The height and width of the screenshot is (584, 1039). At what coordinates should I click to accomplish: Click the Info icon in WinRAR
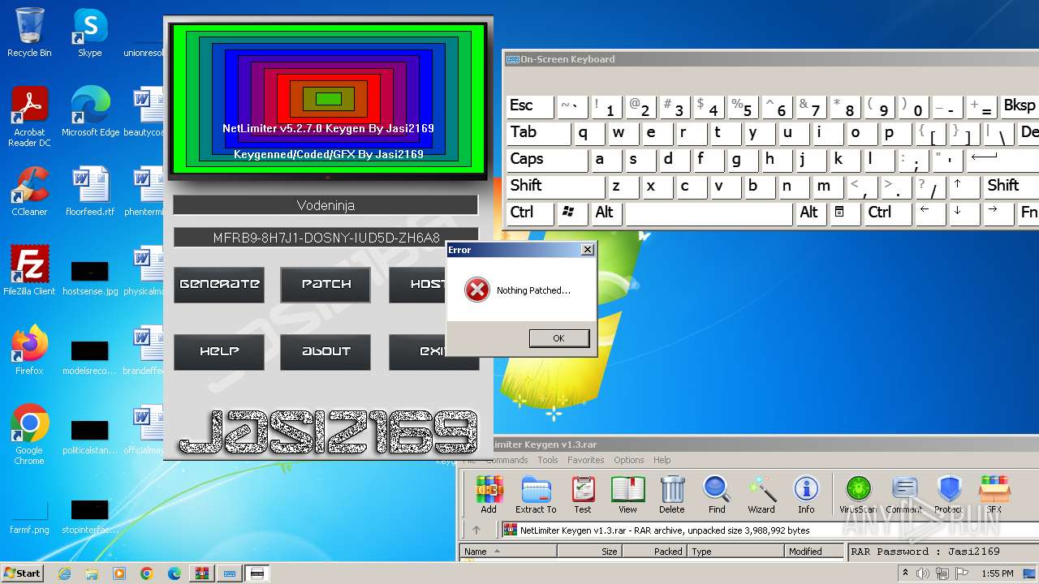pyautogui.click(x=806, y=494)
